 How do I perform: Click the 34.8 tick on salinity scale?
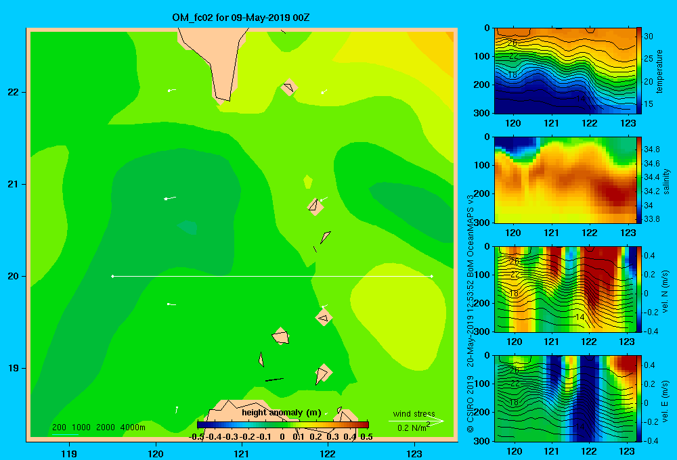tap(651, 149)
